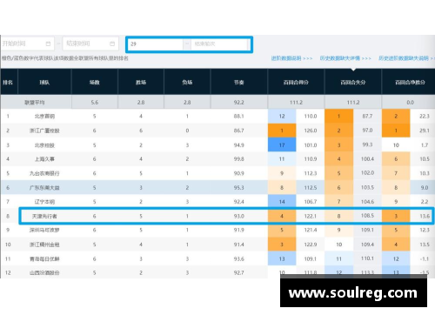Sort by the 百回合得分 column header
Viewport: 435px width, 315px height.
click(x=296, y=83)
